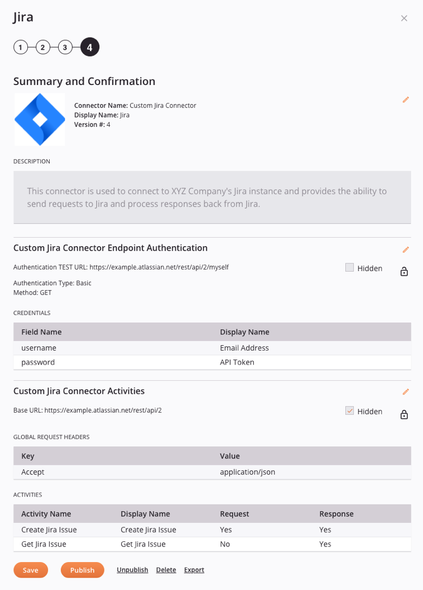
Task: Close the Jira connector wizard
Action: (404, 18)
